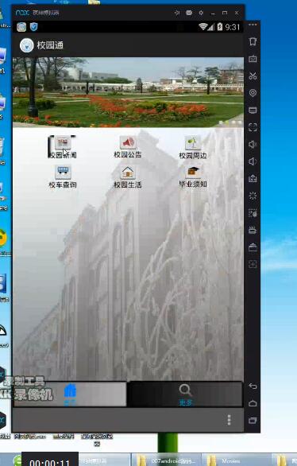Toggle the emulator fullscreen icon

pos(253,127)
